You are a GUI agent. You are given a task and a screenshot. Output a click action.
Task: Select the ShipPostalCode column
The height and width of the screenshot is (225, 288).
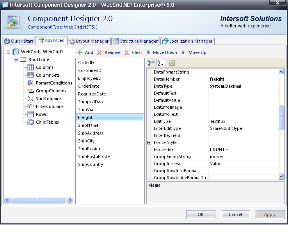110,157
